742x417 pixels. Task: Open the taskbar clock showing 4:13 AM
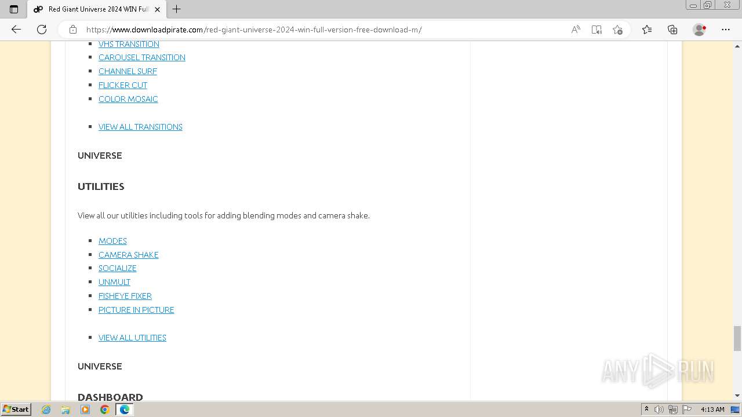pos(712,409)
